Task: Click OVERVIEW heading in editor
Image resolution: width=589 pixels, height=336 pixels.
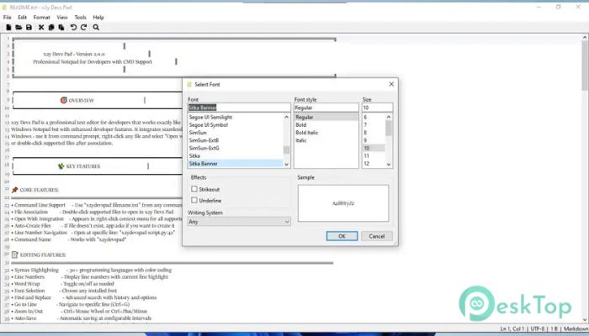Action: coord(81,101)
